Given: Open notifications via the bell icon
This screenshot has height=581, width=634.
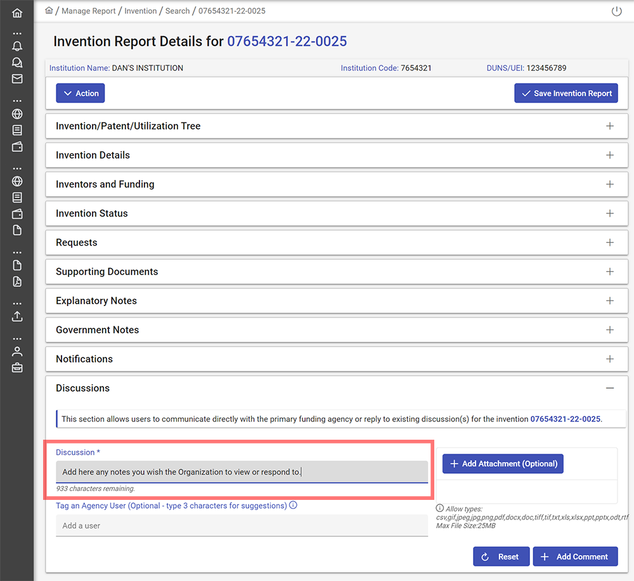Looking at the screenshot, I should [x=17, y=46].
